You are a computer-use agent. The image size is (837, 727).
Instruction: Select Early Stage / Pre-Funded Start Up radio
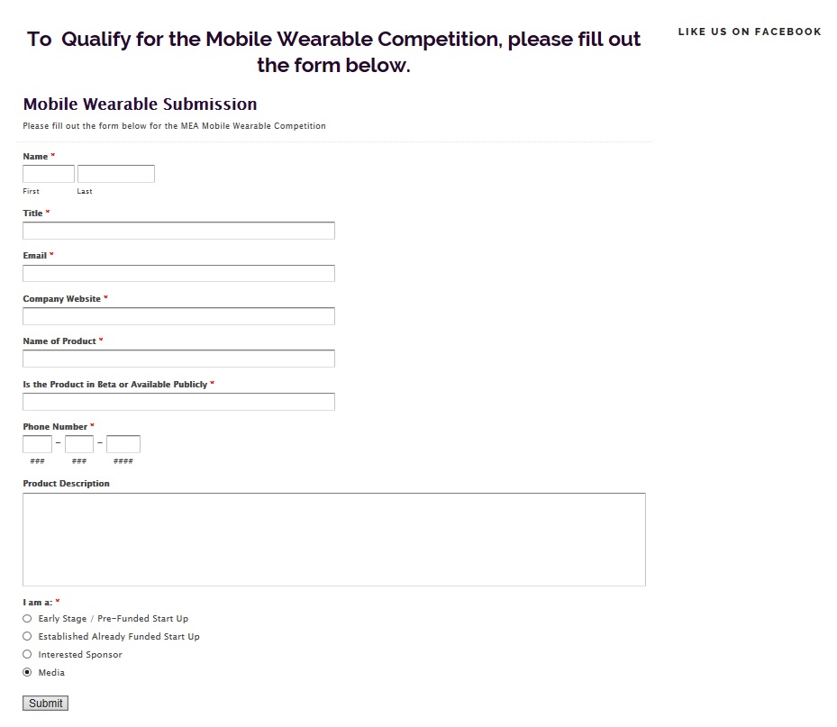pyautogui.click(x=27, y=619)
